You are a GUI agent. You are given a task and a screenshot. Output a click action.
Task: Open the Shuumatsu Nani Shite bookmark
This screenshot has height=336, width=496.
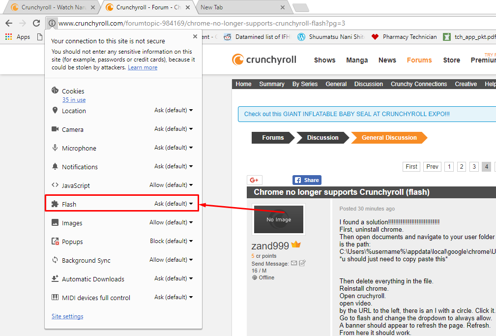point(331,37)
